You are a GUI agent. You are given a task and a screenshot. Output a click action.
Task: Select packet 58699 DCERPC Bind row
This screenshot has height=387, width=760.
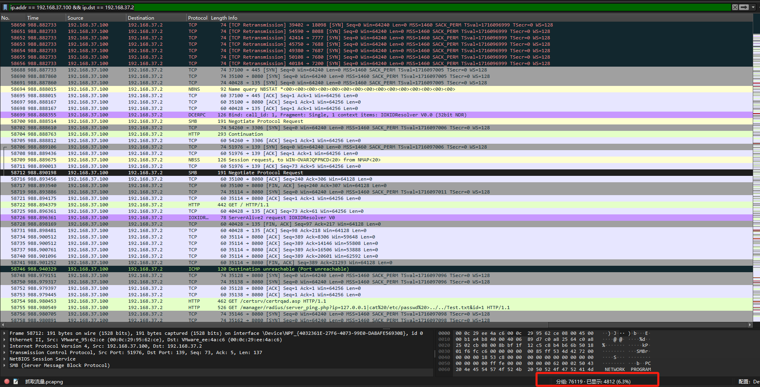coord(376,115)
